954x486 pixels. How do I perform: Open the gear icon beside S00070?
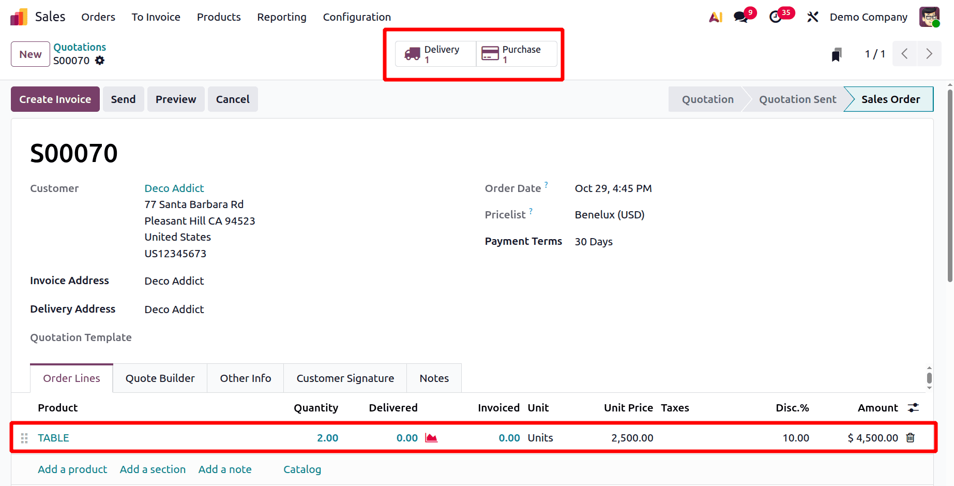pos(100,61)
